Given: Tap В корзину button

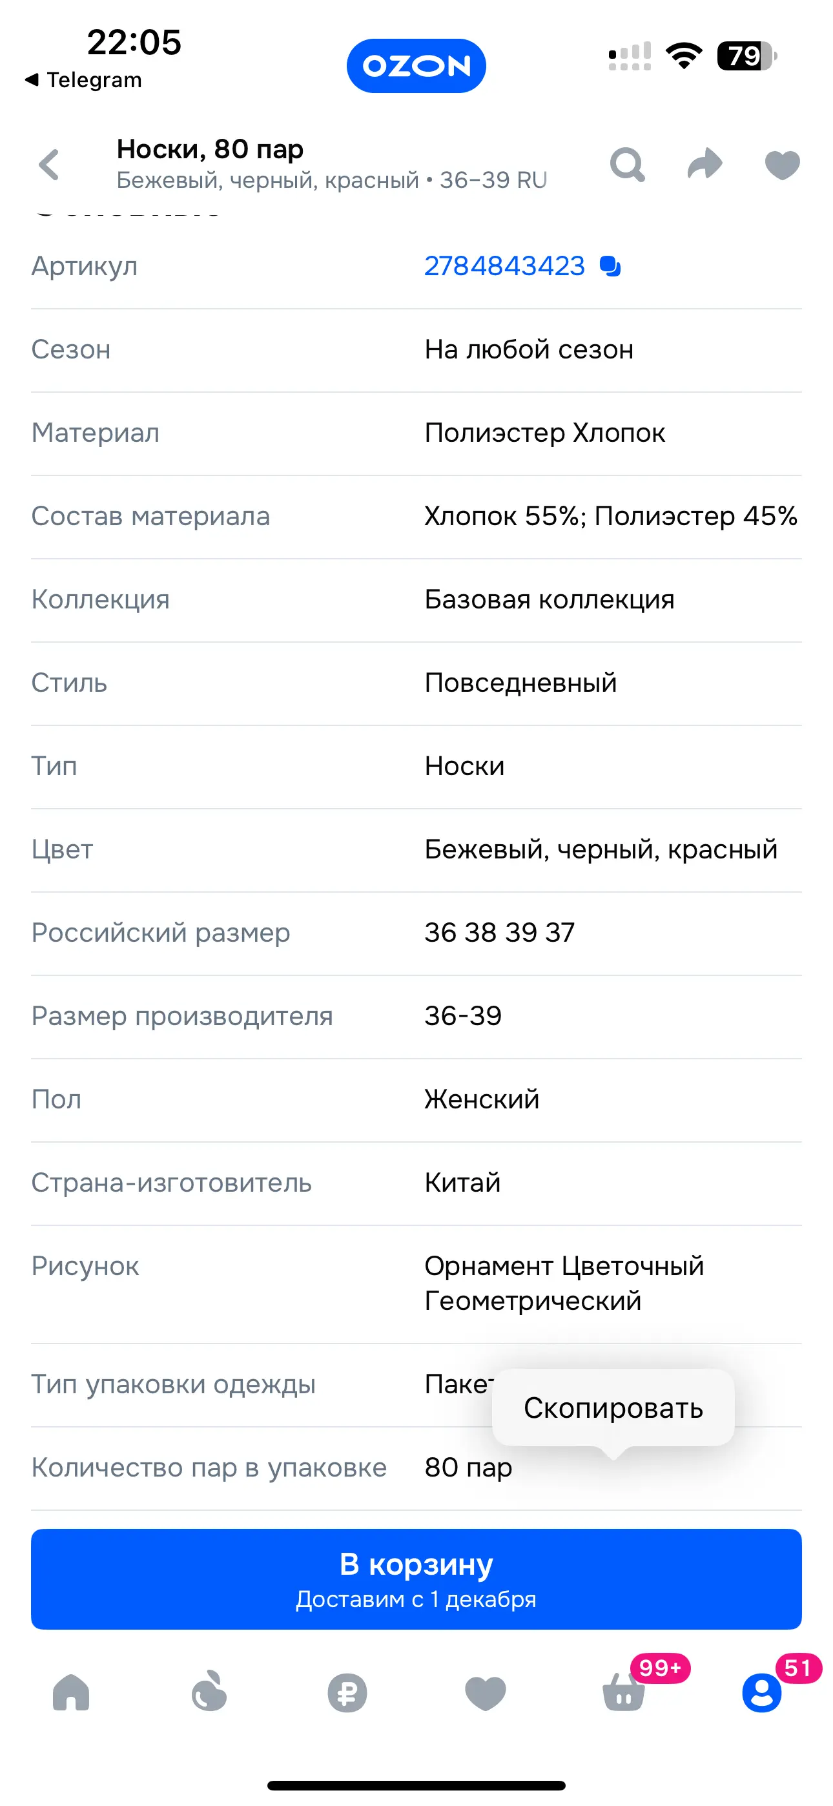Looking at the screenshot, I should click(416, 1579).
